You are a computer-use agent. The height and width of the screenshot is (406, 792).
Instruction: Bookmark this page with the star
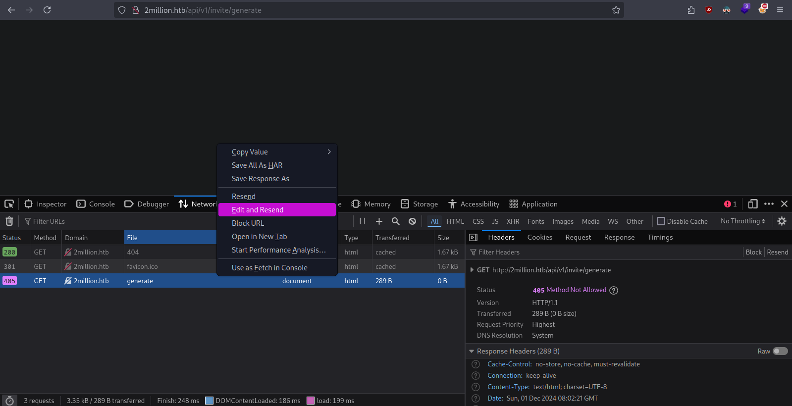(616, 10)
